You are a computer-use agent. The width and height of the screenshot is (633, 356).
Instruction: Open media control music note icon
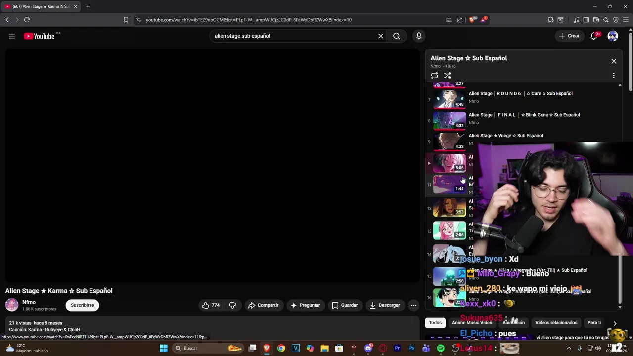click(x=576, y=20)
